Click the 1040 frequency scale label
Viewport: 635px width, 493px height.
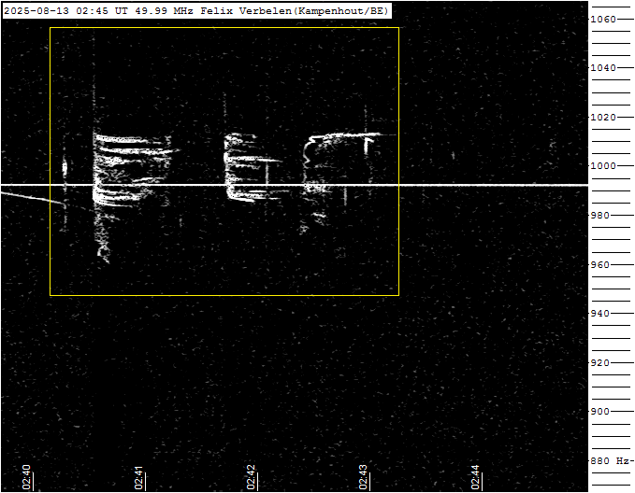(603, 67)
